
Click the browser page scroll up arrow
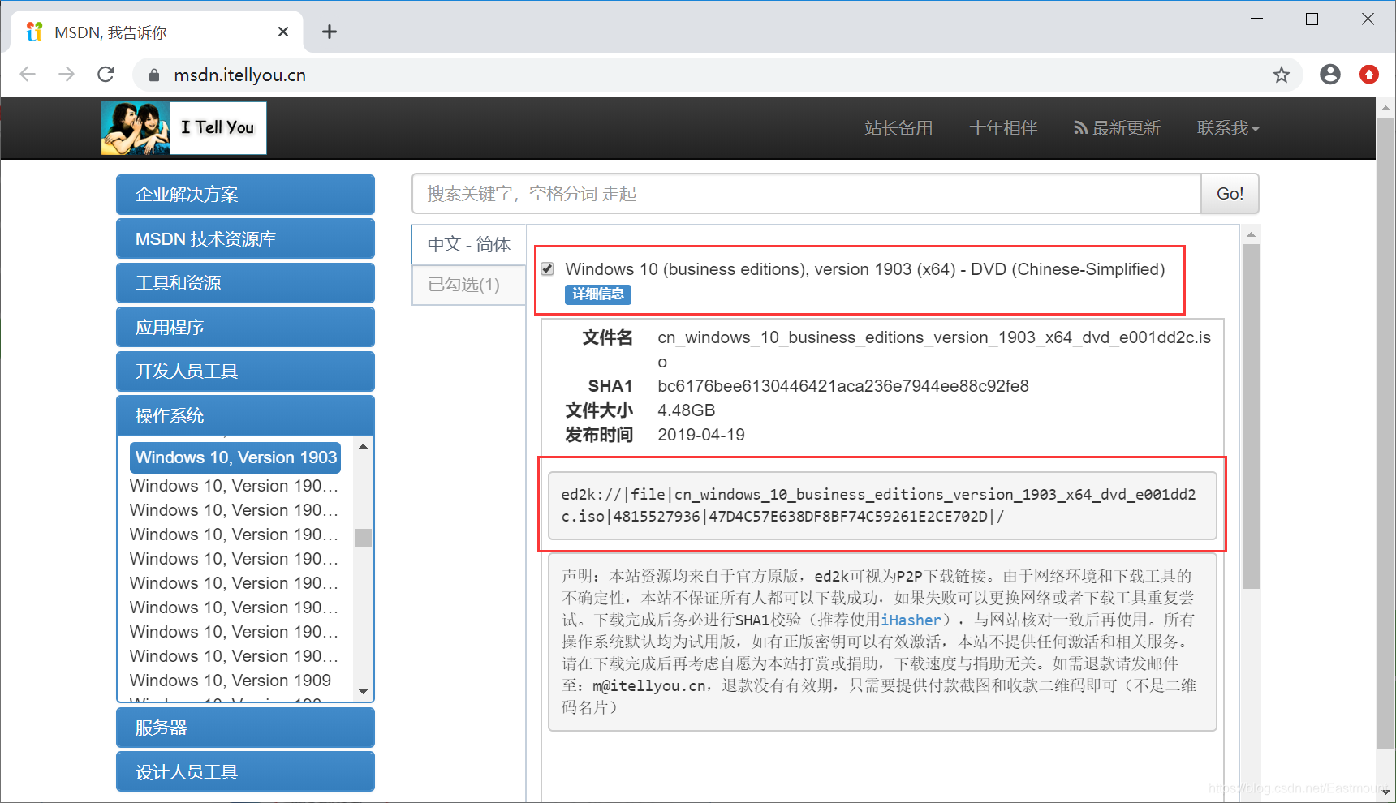coord(1385,108)
